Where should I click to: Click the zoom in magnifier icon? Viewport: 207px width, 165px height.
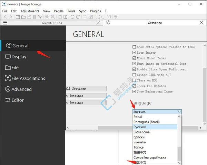[x=47, y=17]
